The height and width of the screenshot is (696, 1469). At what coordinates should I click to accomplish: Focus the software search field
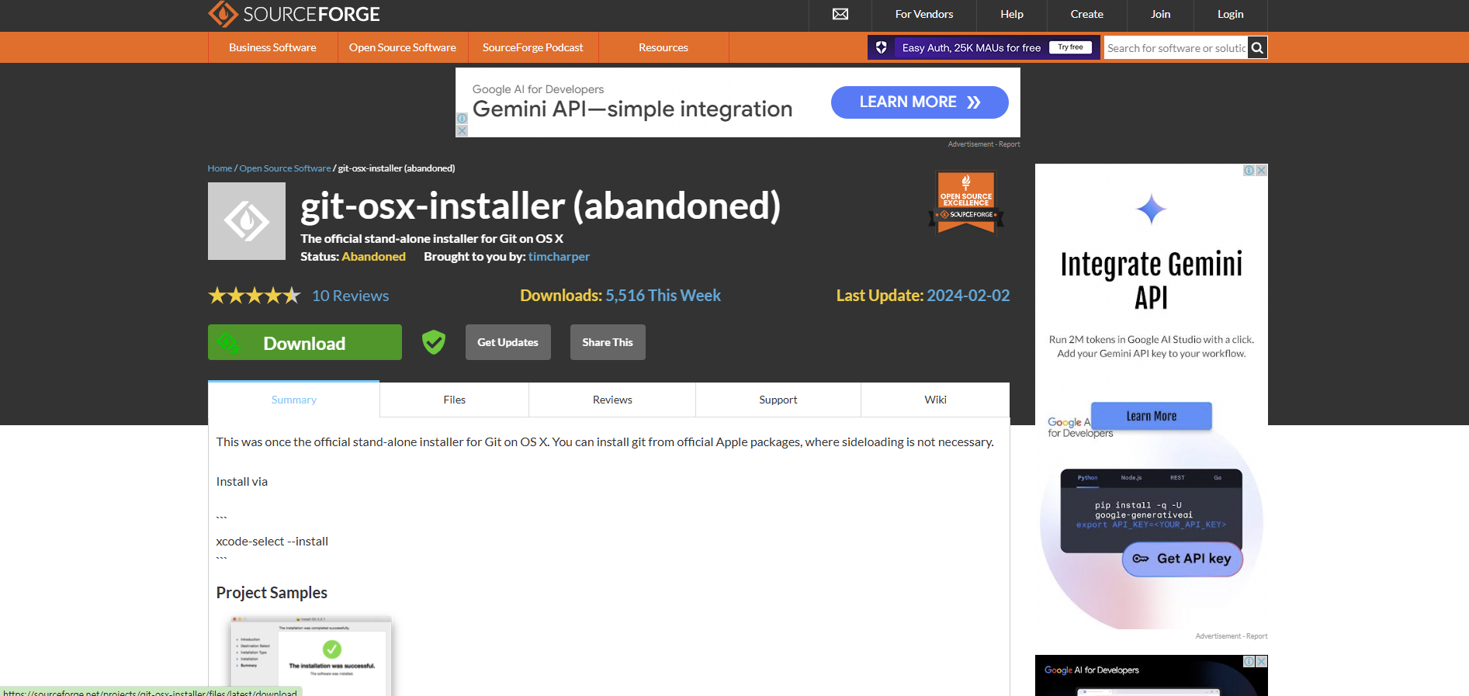click(1176, 48)
